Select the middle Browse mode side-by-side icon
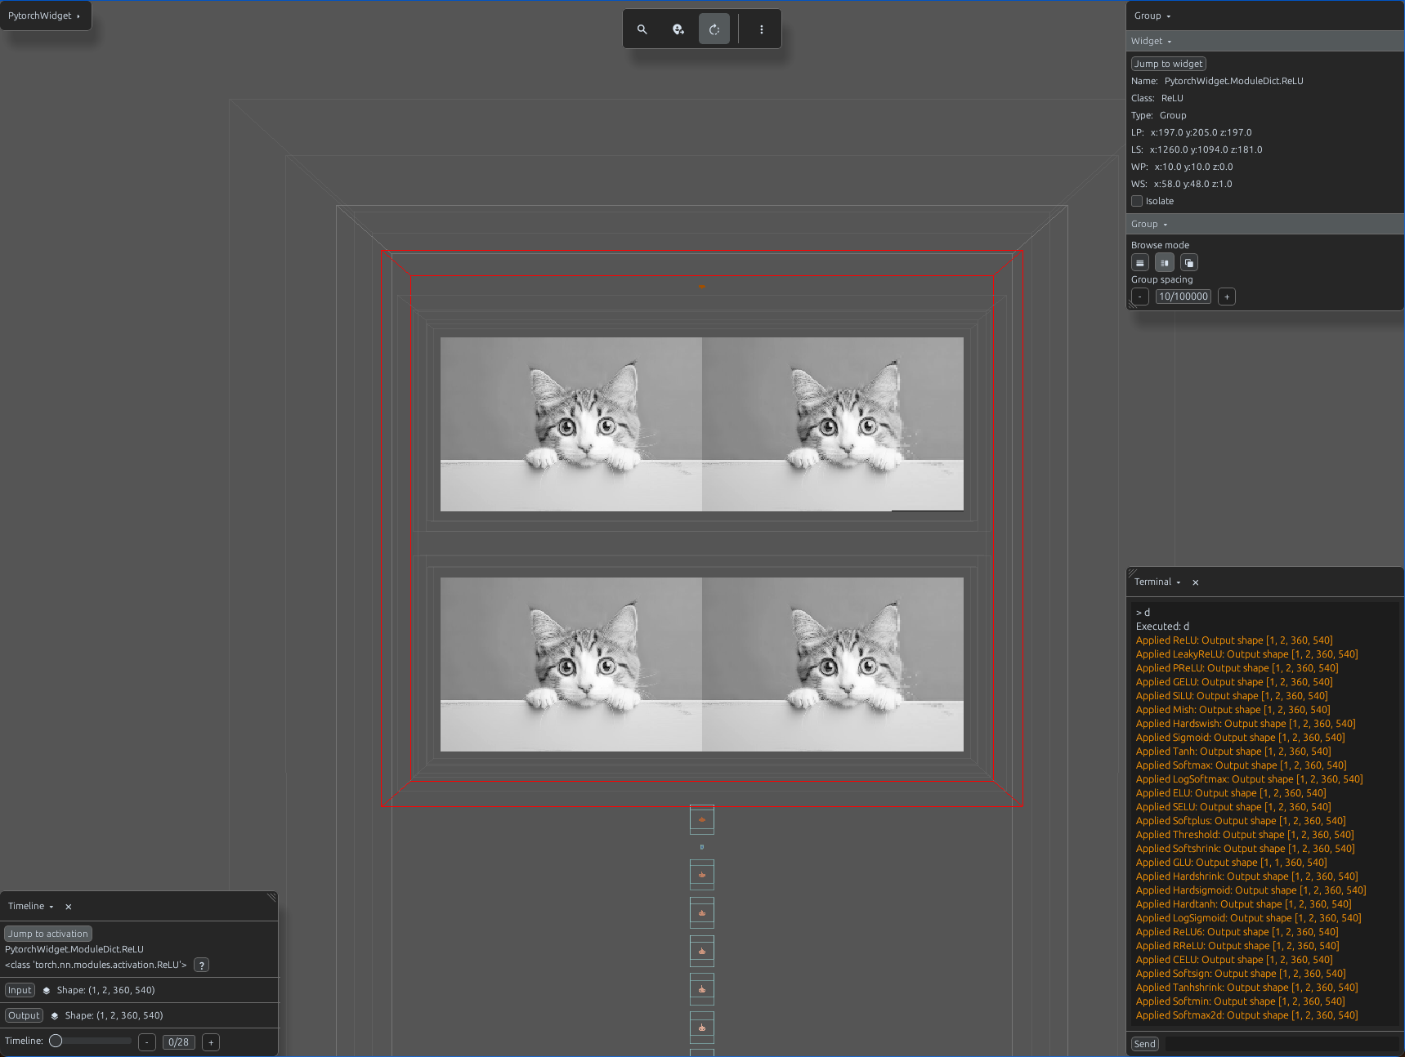The image size is (1405, 1057). pyautogui.click(x=1165, y=263)
